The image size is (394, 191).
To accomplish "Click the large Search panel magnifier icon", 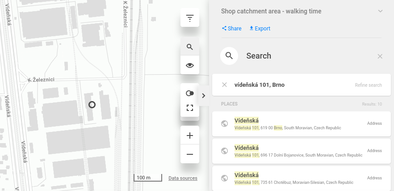I will (x=229, y=56).
